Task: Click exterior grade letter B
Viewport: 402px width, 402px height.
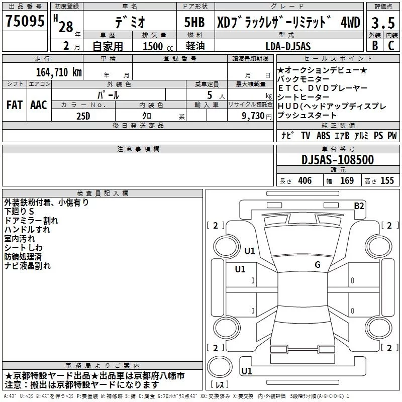Action: tap(375, 46)
